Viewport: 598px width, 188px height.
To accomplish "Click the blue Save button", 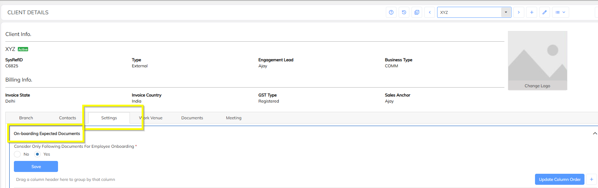I will click(36, 167).
